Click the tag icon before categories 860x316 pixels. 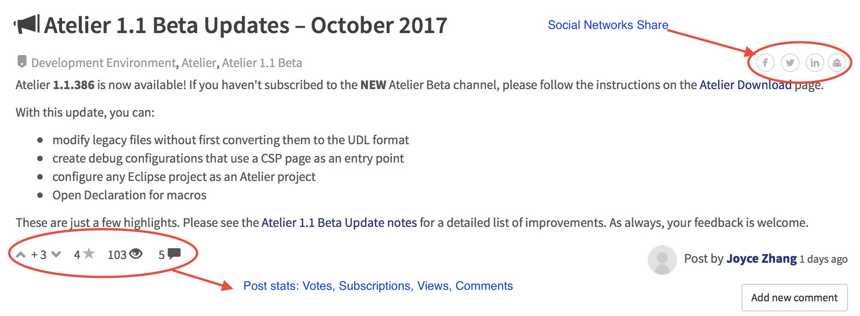point(22,62)
